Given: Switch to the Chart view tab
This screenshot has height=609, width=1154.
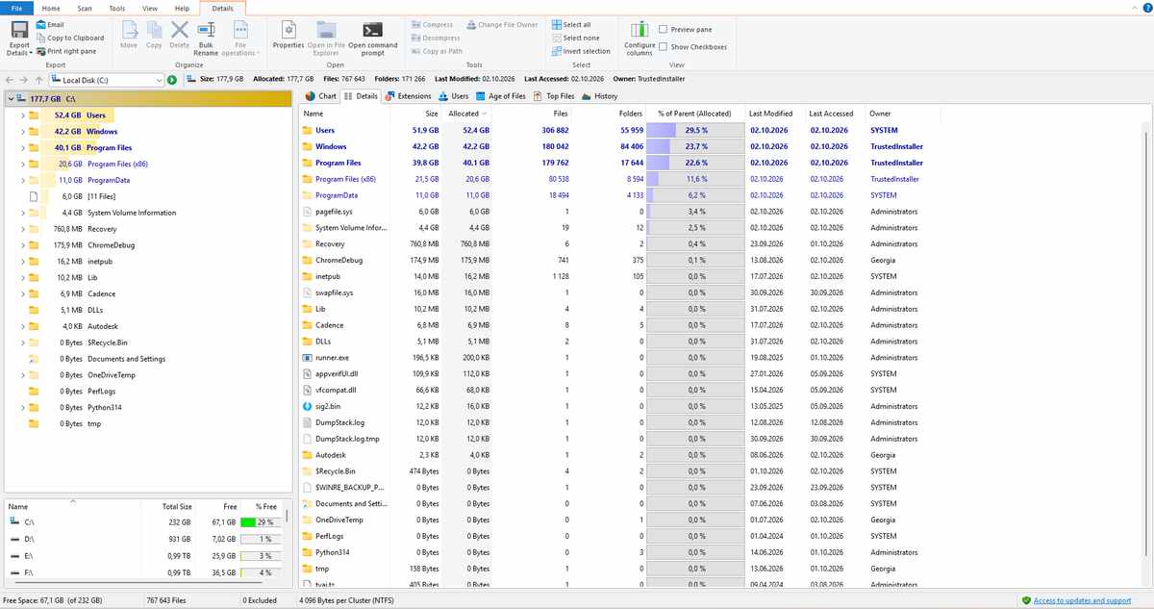Looking at the screenshot, I should tap(321, 96).
